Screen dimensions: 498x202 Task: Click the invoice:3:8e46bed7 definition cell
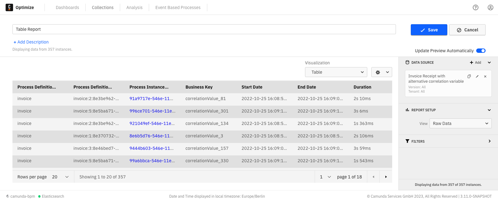[96, 148]
